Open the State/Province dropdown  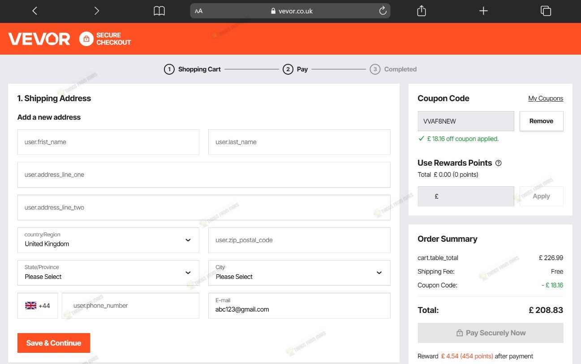coord(108,273)
